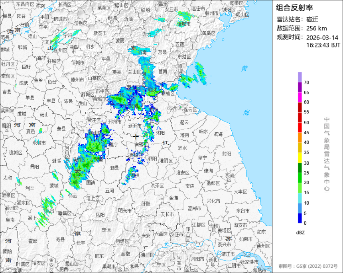Click the 256 km data range value
Image resolution: width=343 pixels, height=273 pixels.
pos(316,28)
